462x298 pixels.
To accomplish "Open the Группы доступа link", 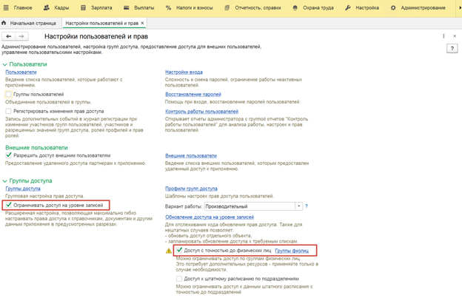I will click(23, 189).
